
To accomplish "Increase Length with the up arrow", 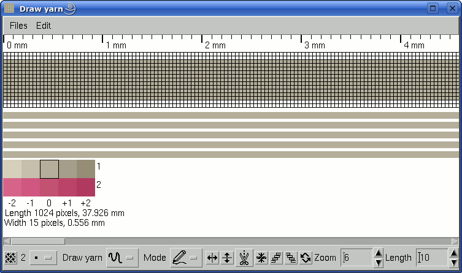I will pos(454,253).
